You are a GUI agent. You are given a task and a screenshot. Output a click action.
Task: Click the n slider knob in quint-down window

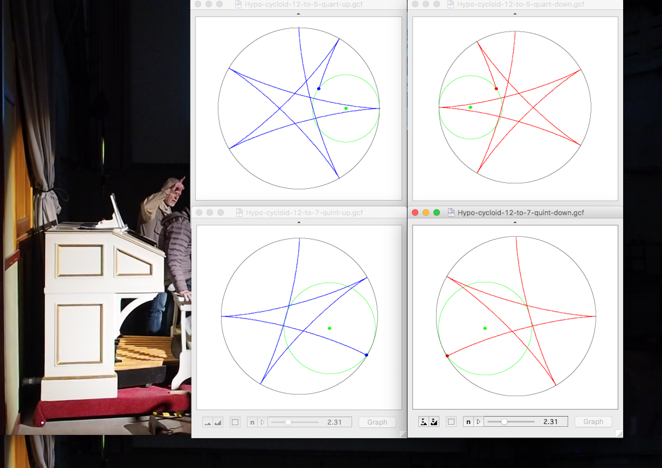coord(504,422)
